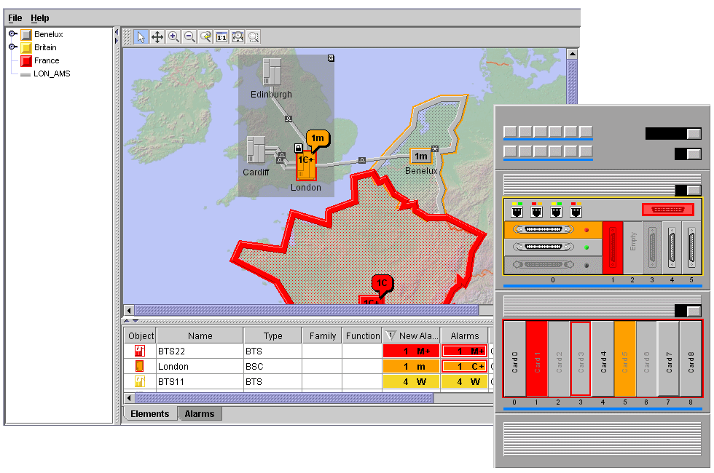Toggle the small switch below the top switch
The width and height of the screenshot is (714, 473).
687,154
